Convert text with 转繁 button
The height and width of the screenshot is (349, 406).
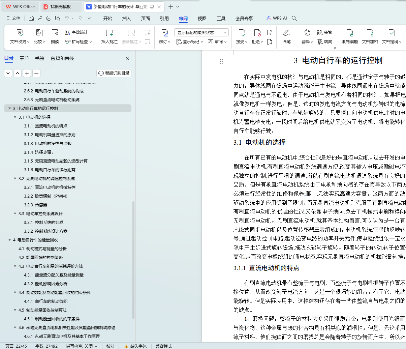(x=325, y=32)
